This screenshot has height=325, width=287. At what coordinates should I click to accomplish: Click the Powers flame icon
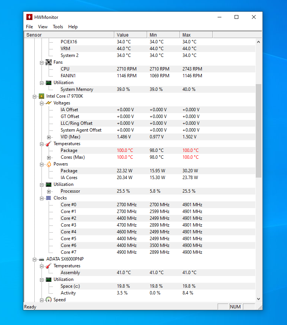pyautogui.click(x=49, y=164)
